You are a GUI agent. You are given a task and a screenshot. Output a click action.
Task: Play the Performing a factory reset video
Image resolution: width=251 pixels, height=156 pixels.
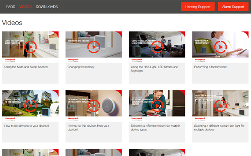pyautogui.click(x=220, y=47)
